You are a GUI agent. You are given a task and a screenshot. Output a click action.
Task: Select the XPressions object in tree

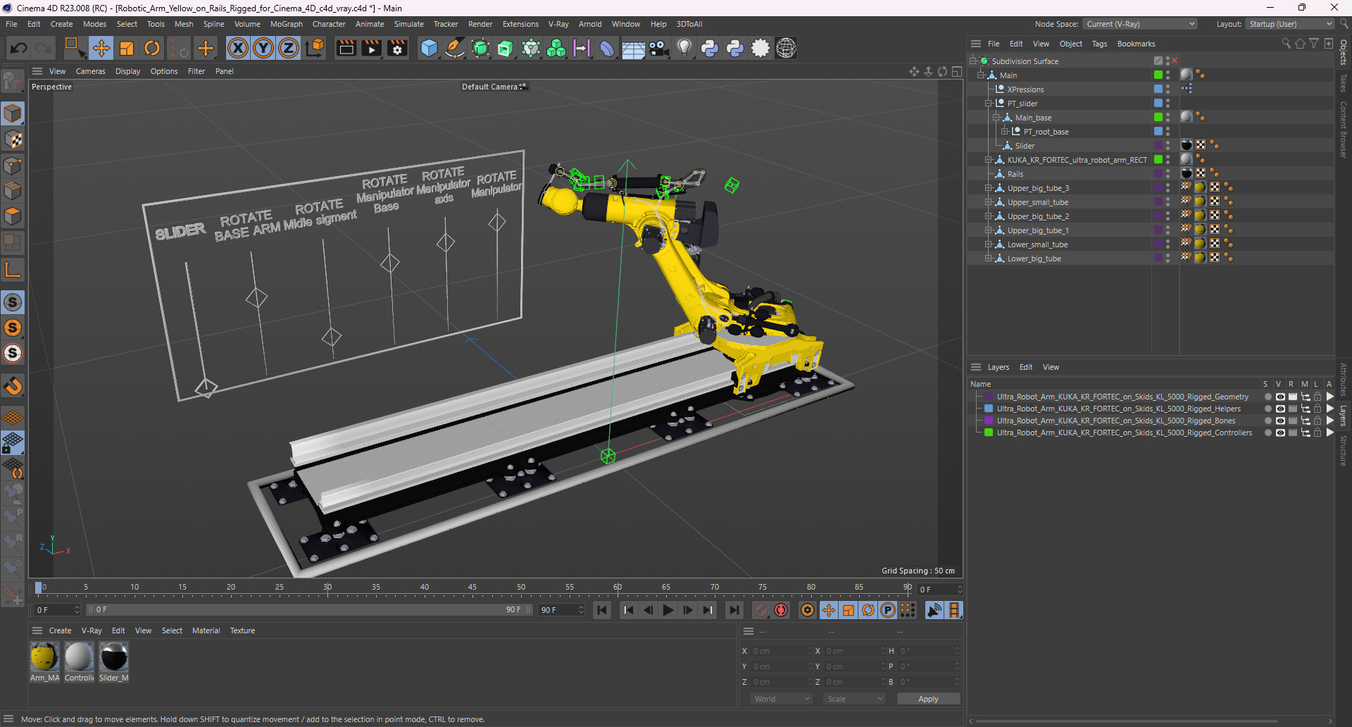tap(1025, 89)
